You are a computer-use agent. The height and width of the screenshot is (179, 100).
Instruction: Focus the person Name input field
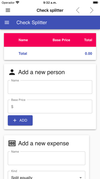tap(50, 87)
